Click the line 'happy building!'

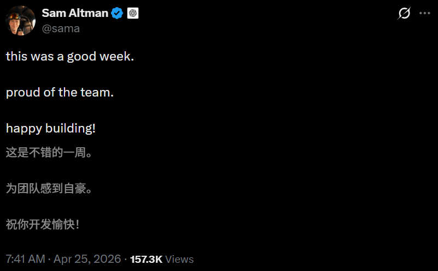tap(51, 129)
